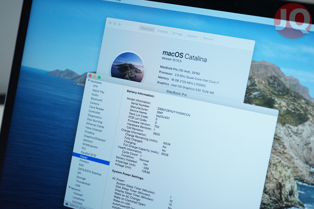314x209 pixels.
Task: Click the macOS Catalina island image
Action: pos(127,66)
